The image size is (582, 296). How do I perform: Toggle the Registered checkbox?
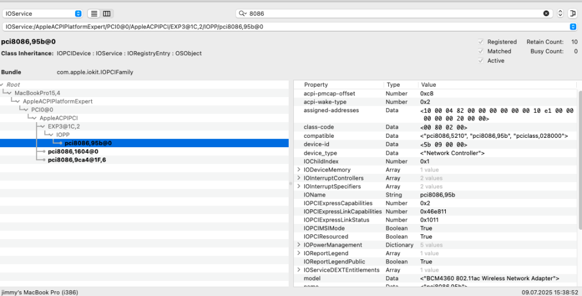coord(481,42)
